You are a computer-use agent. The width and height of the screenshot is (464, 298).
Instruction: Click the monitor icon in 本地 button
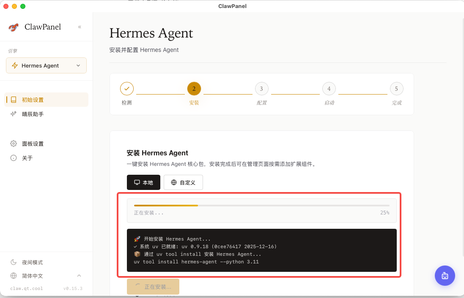[137, 182]
